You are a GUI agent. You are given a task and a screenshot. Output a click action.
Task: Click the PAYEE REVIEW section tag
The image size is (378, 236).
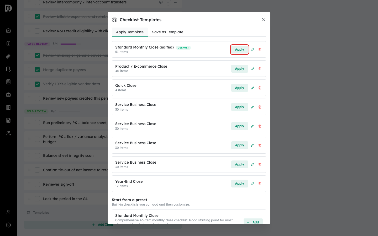(x=37, y=44)
